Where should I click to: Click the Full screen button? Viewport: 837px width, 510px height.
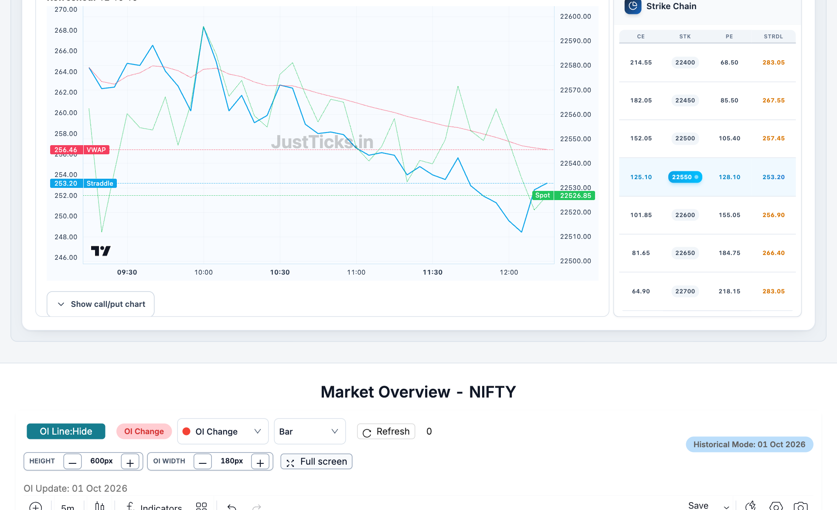[x=316, y=462]
